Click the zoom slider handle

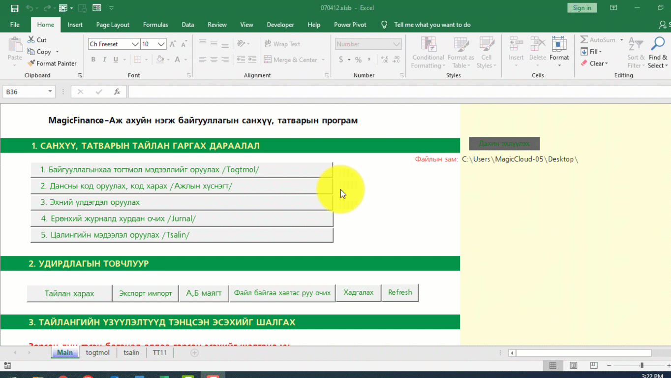[x=641, y=365]
